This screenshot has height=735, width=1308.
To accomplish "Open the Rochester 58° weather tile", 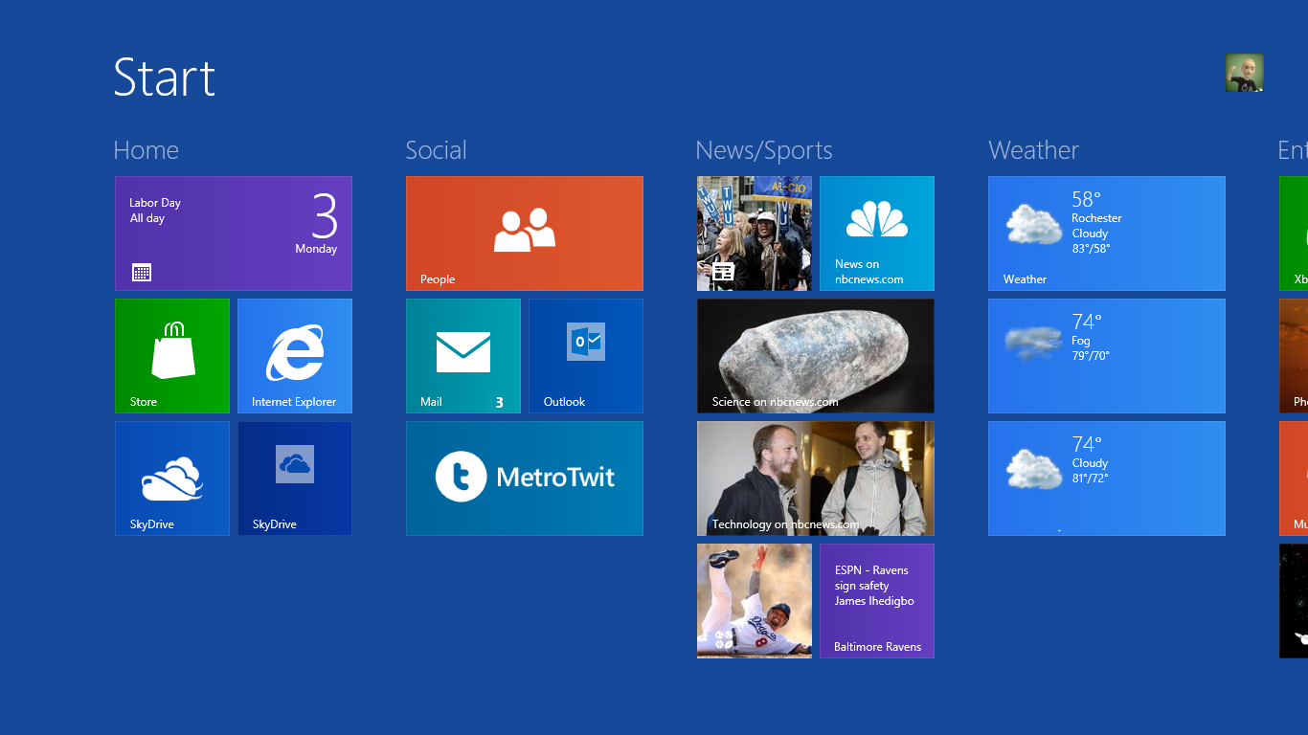I will 1107,234.
